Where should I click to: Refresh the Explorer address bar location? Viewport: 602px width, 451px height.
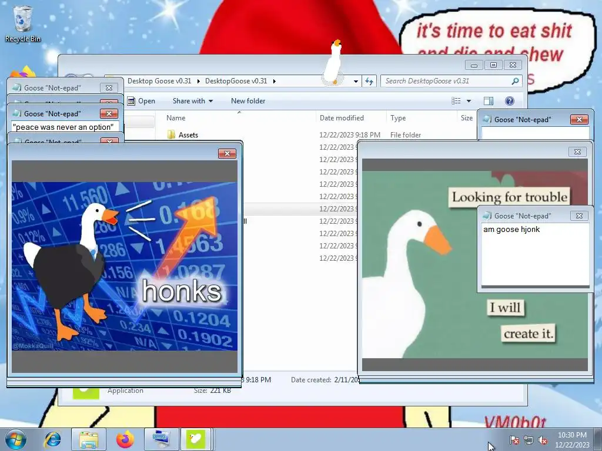point(369,81)
